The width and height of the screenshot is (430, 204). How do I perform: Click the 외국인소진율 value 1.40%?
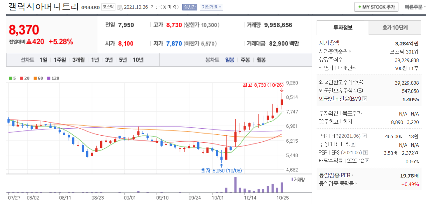[x=411, y=100]
